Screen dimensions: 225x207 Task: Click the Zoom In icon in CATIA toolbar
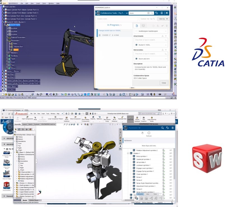75,94
